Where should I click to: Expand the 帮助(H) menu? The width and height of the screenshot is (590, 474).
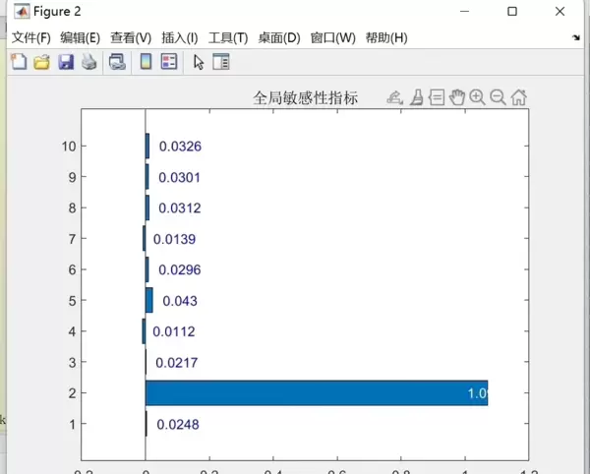click(x=385, y=37)
